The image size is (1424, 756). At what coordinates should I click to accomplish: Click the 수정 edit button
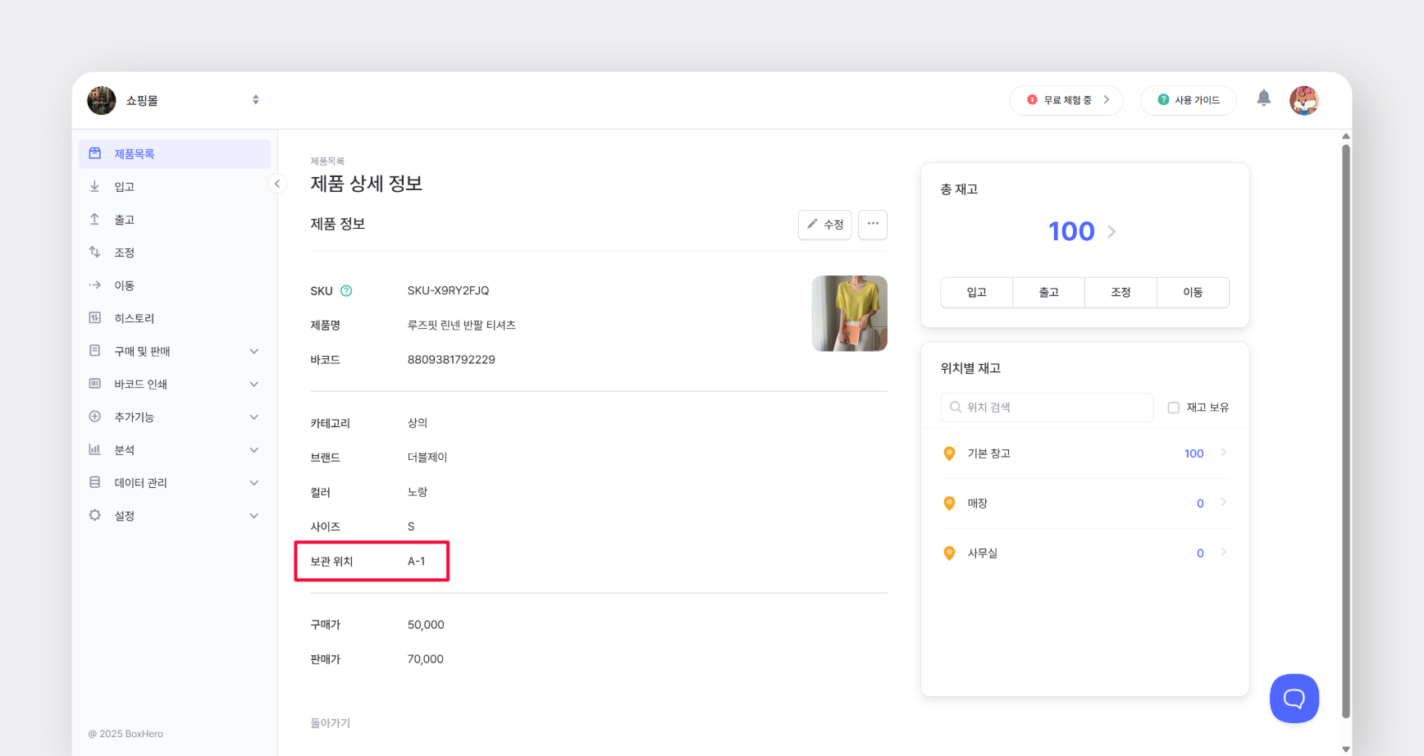824,224
